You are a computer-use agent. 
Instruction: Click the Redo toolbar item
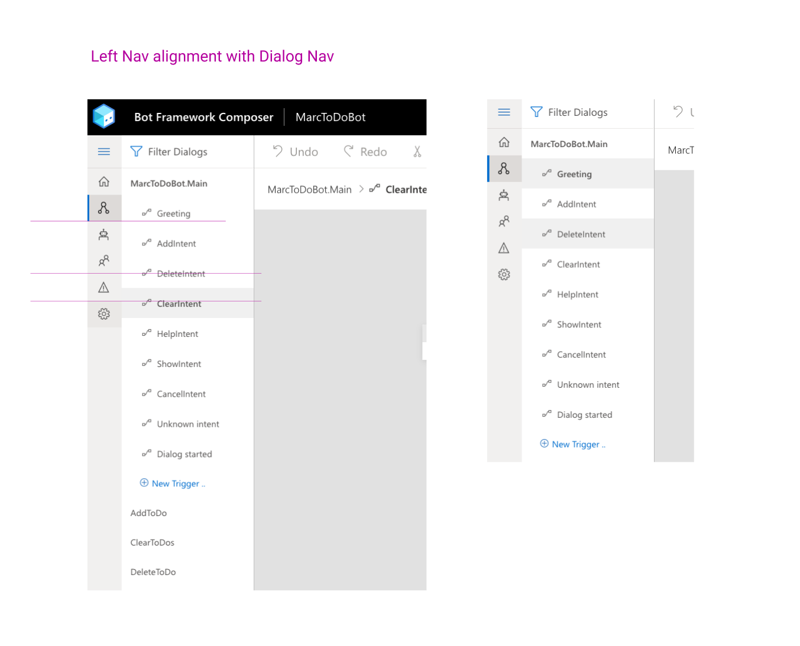tap(365, 151)
